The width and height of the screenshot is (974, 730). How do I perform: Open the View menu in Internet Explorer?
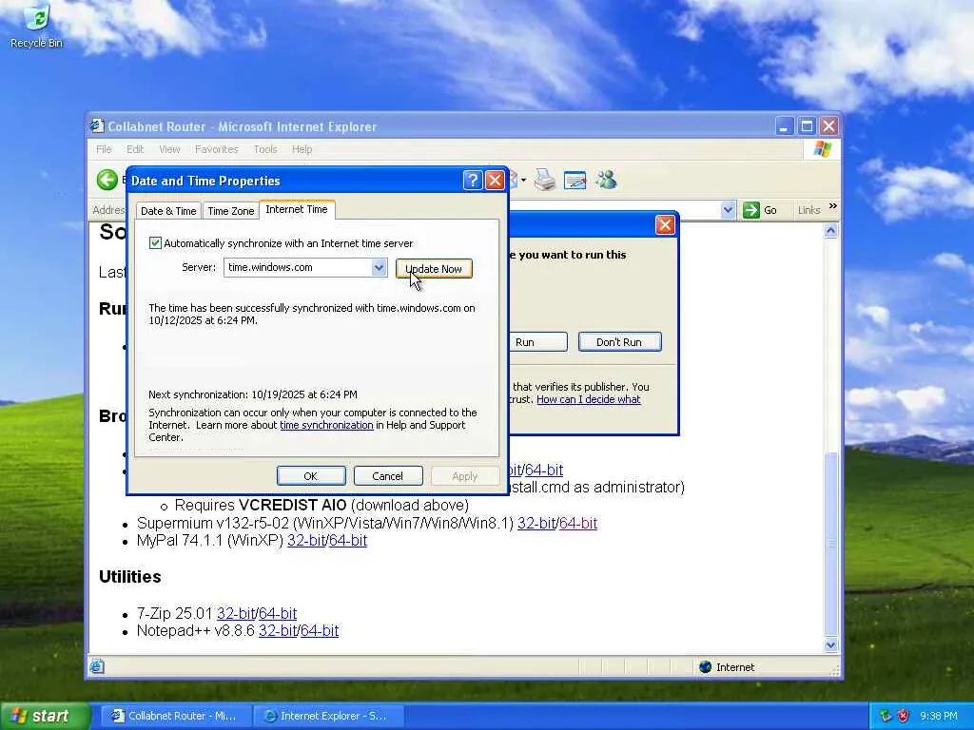point(169,149)
